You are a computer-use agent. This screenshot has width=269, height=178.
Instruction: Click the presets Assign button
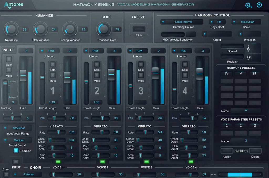point(227,151)
